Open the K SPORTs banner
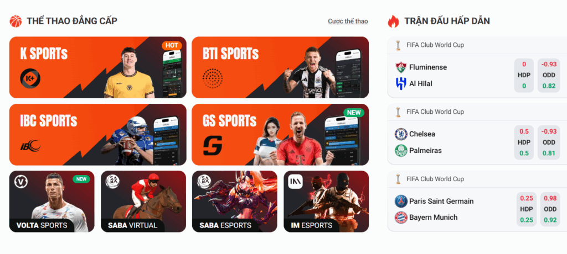 [x=98, y=67]
